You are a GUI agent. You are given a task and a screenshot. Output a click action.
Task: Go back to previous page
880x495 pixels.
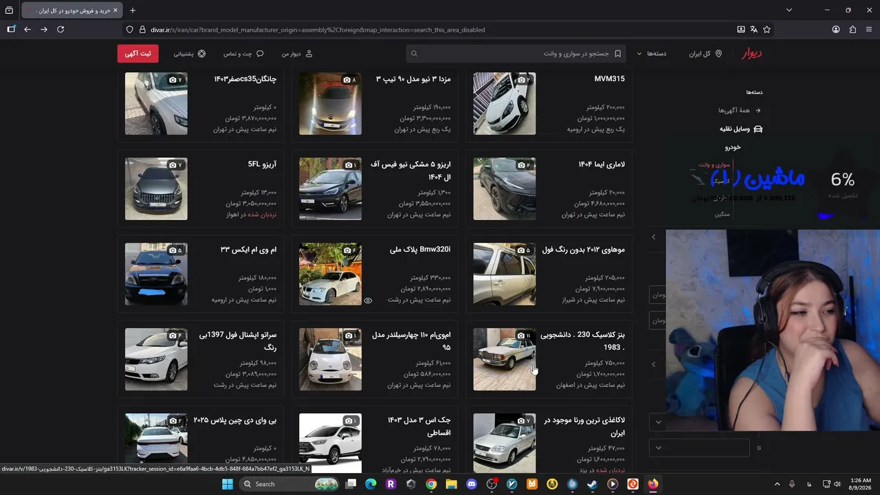(27, 30)
